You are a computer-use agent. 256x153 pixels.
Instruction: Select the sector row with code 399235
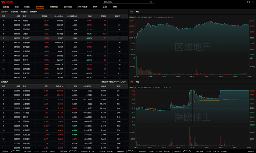click(64, 69)
